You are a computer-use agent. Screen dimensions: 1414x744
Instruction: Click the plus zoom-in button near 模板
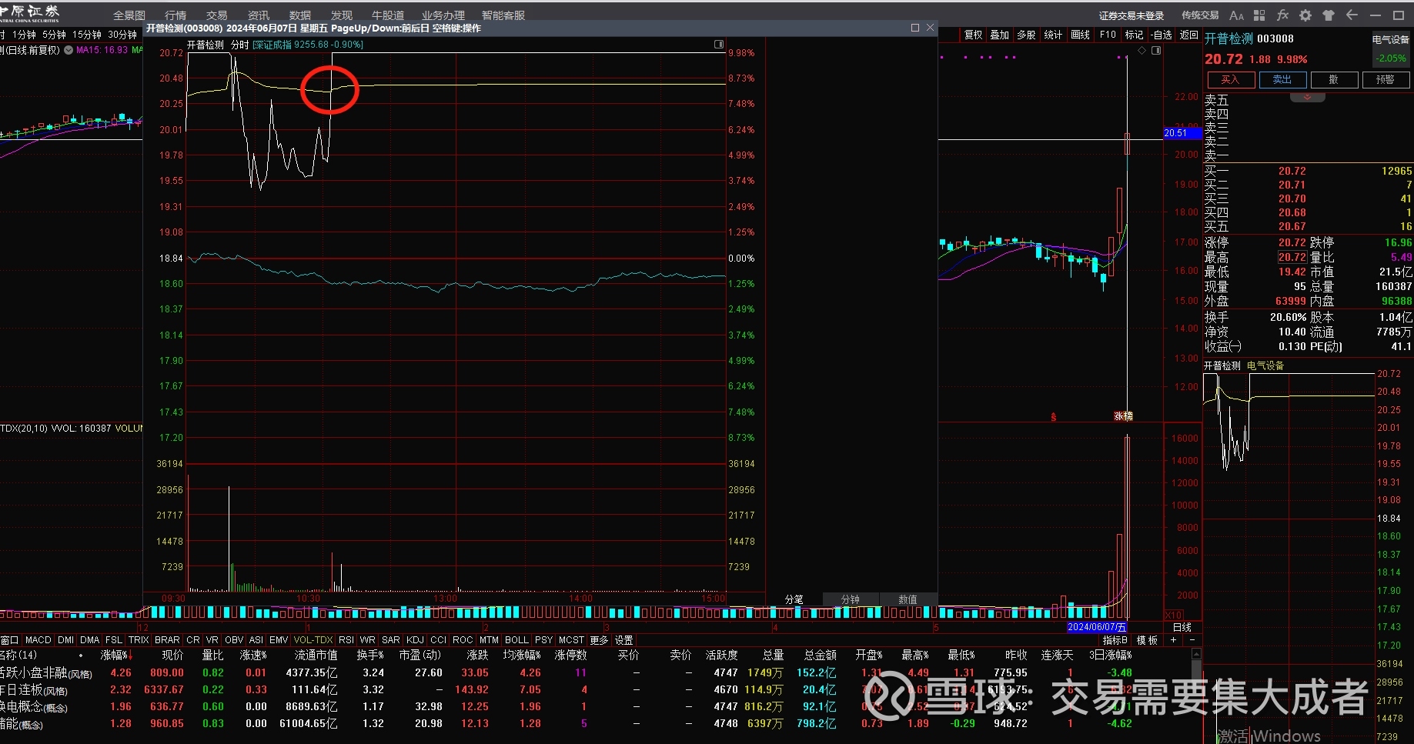[1174, 640]
